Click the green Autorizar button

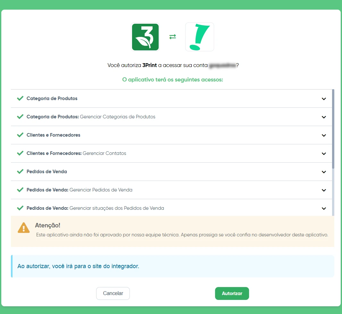232,293
